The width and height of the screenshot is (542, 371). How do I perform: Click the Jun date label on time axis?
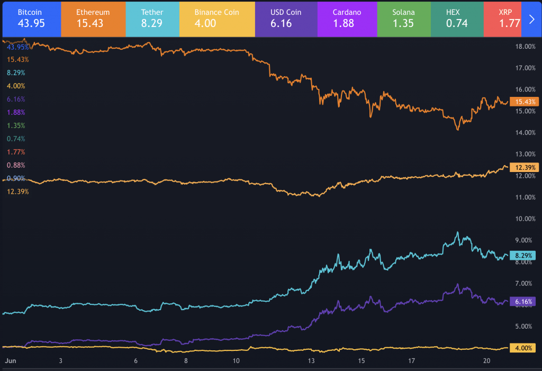pyautogui.click(x=10, y=360)
